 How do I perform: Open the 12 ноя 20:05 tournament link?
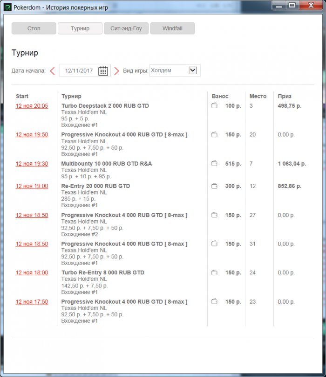[32, 106]
